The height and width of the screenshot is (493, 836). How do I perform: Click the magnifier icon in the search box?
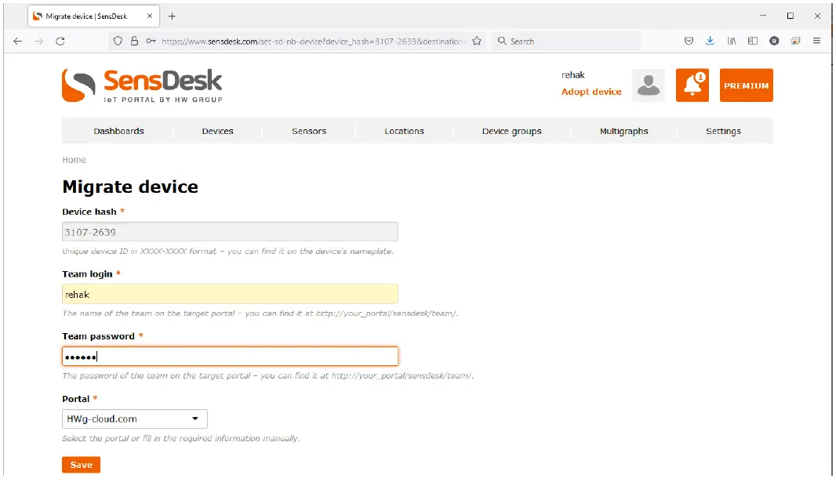click(x=502, y=41)
